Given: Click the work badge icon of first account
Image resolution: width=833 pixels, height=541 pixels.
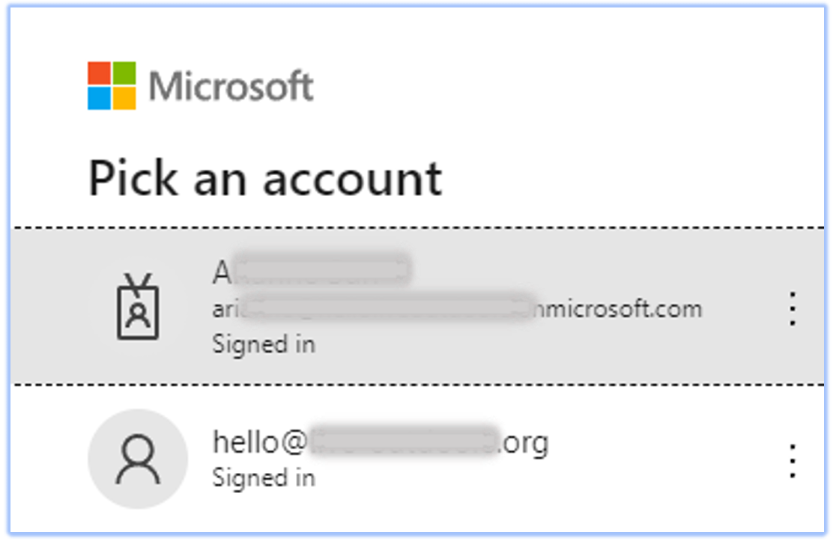Looking at the screenshot, I should (137, 308).
